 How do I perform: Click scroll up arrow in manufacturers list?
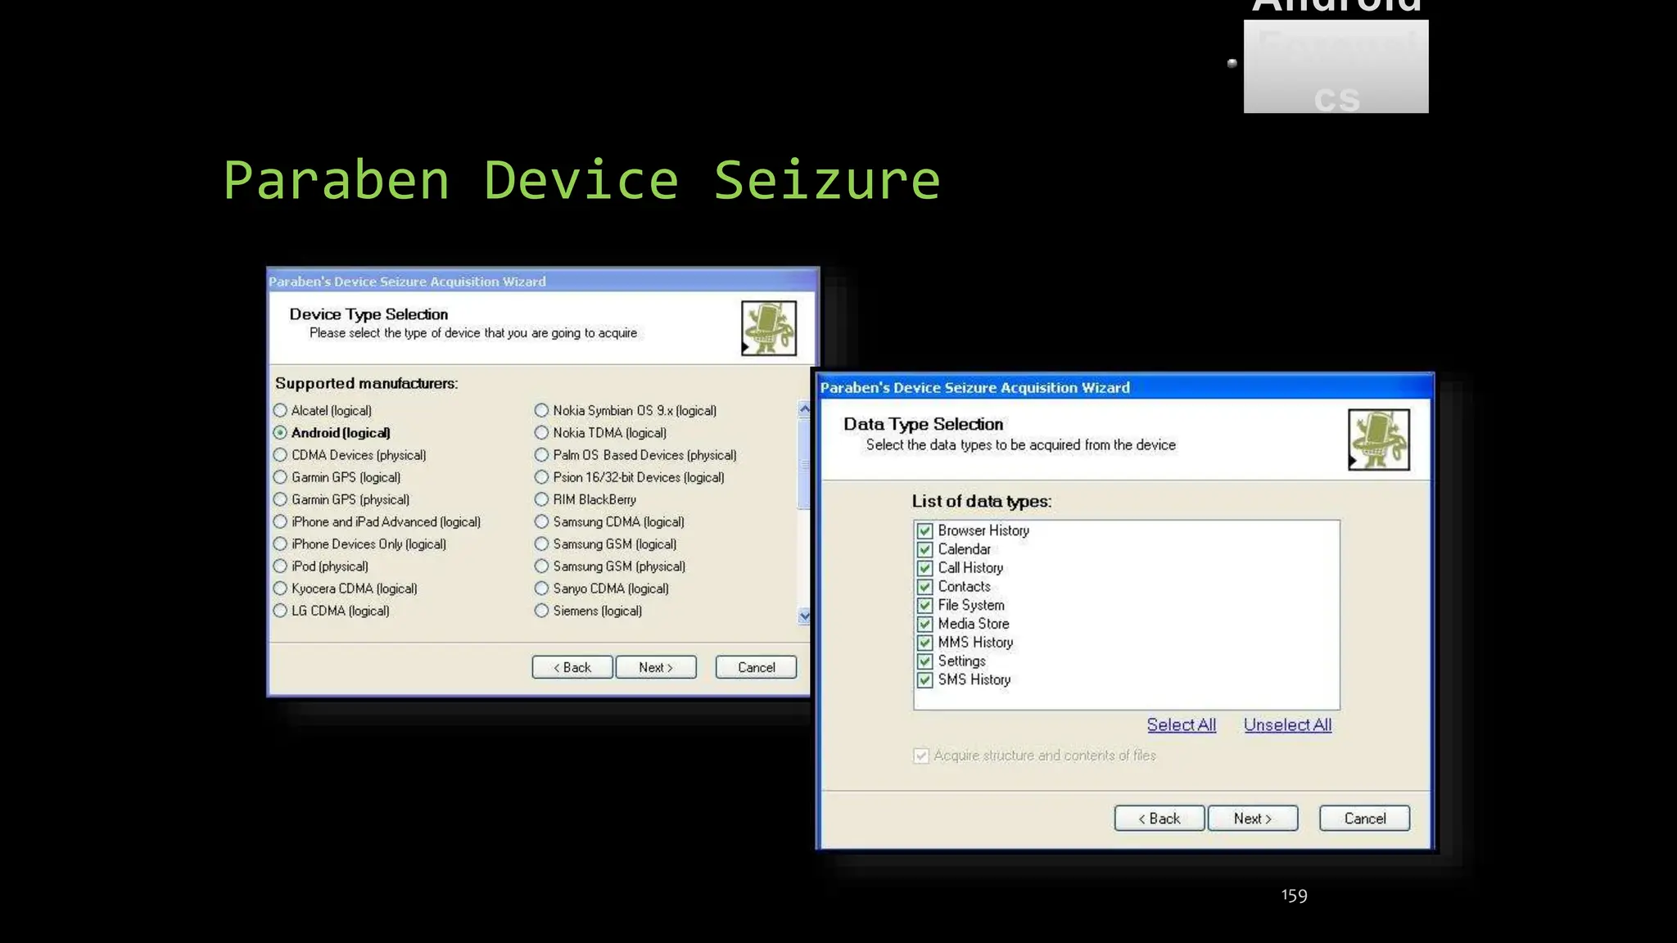tap(804, 409)
